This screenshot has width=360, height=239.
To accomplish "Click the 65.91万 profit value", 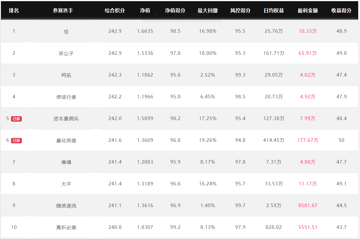I will [x=308, y=53].
